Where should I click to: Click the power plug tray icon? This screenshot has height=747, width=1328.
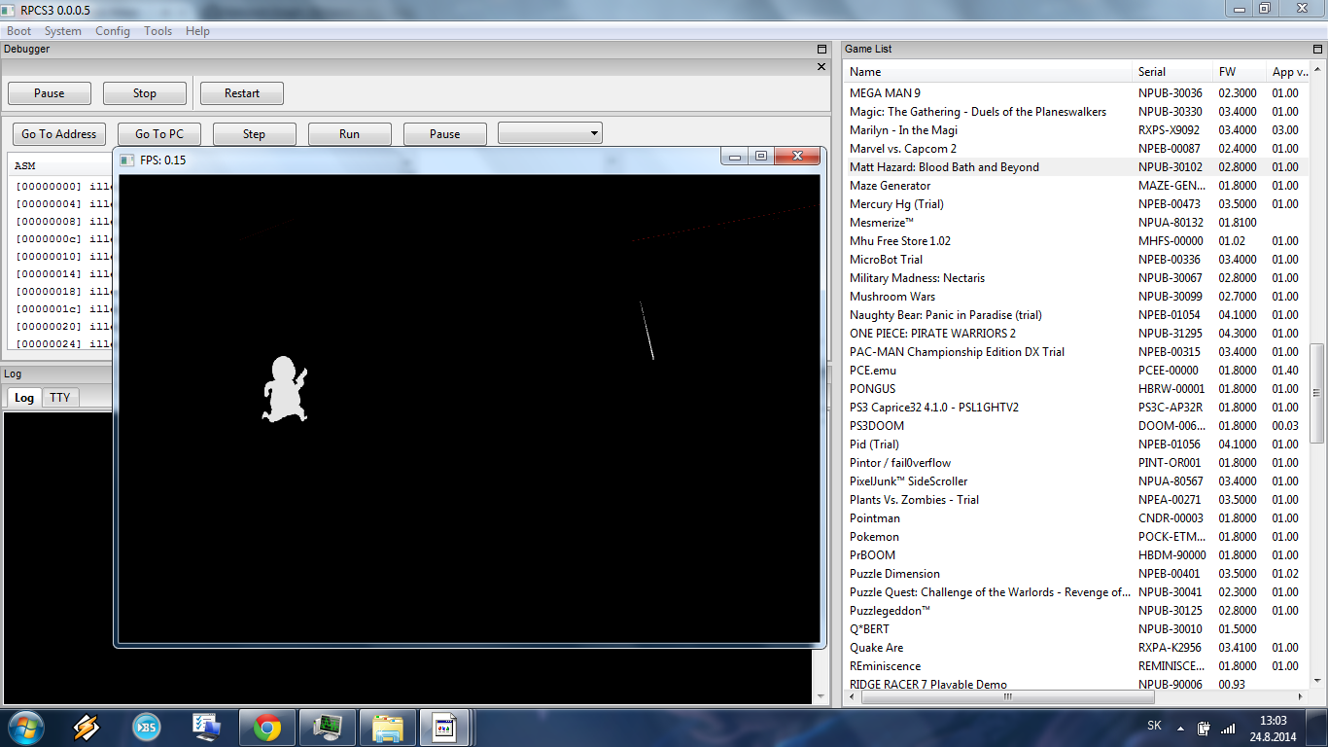click(1204, 728)
